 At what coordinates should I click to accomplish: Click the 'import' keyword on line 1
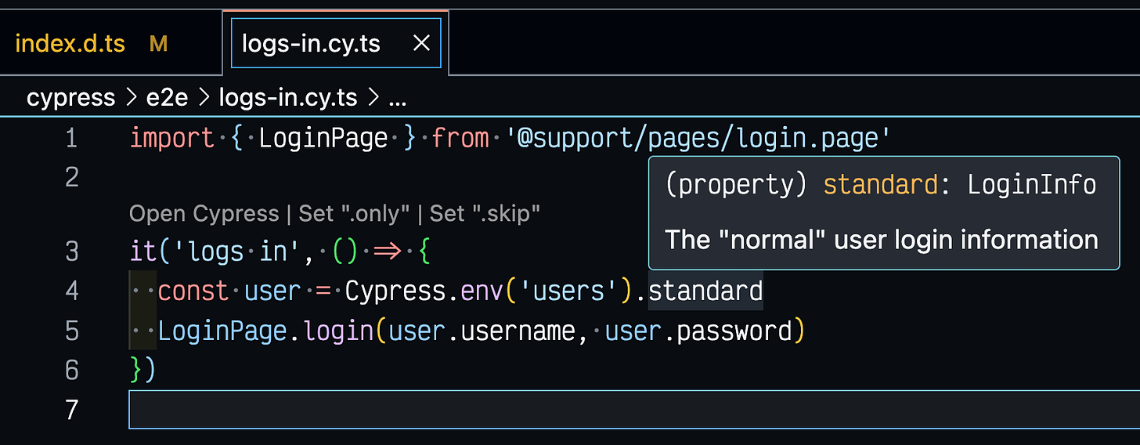coord(172,139)
